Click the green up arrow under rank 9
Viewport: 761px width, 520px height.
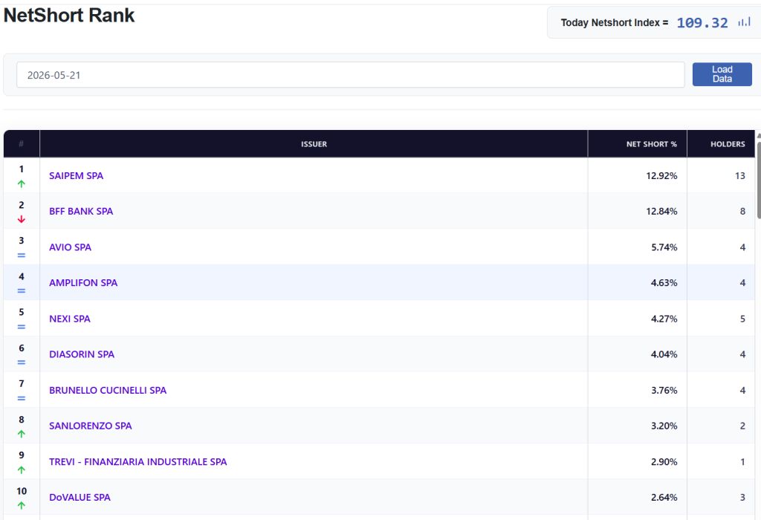[22, 469]
